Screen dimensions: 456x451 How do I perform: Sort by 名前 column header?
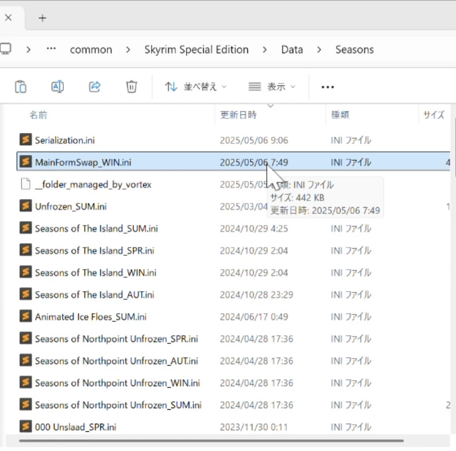pyautogui.click(x=38, y=115)
